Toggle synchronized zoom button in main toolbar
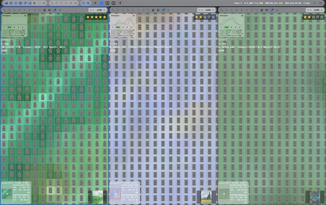The width and height of the screenshot is (326, 205). coord(83,3)
